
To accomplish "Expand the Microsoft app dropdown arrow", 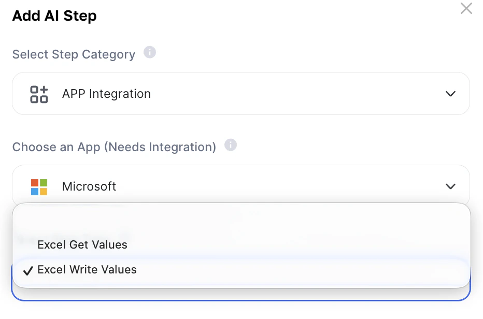I will 450,187.
